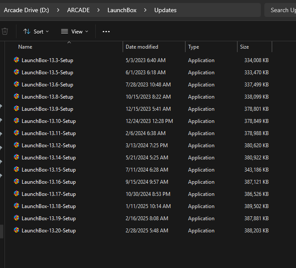Click date 5/3/2023 6:40 AM

(146, 60)
